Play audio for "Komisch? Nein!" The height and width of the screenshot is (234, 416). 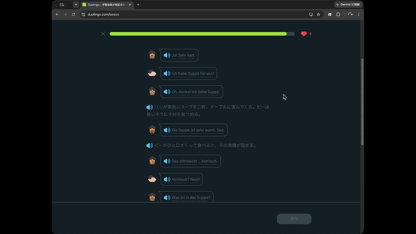(167, 179)
